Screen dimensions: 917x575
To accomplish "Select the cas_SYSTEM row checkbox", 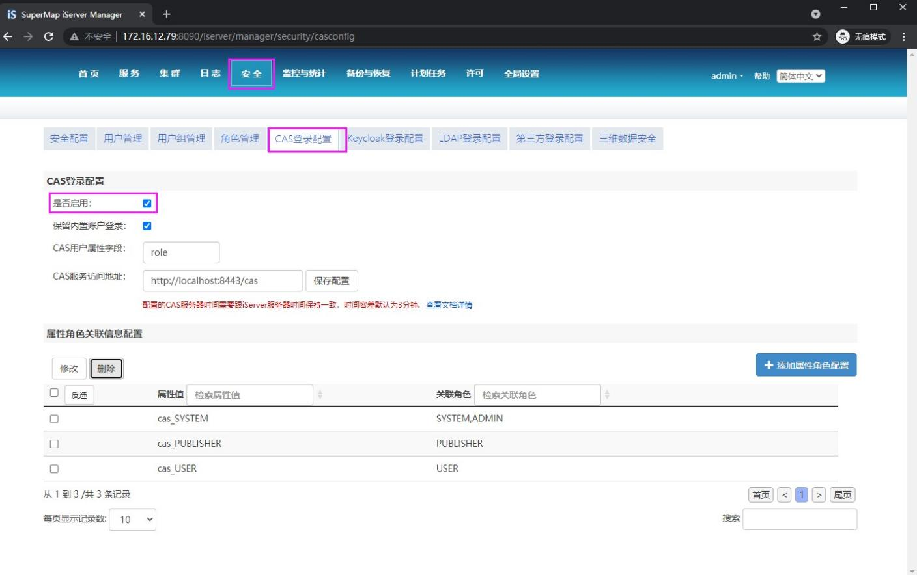I will click(54, 419).
